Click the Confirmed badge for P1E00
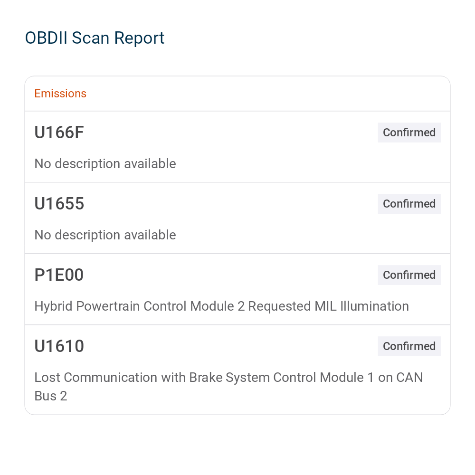 coord(409,275)
